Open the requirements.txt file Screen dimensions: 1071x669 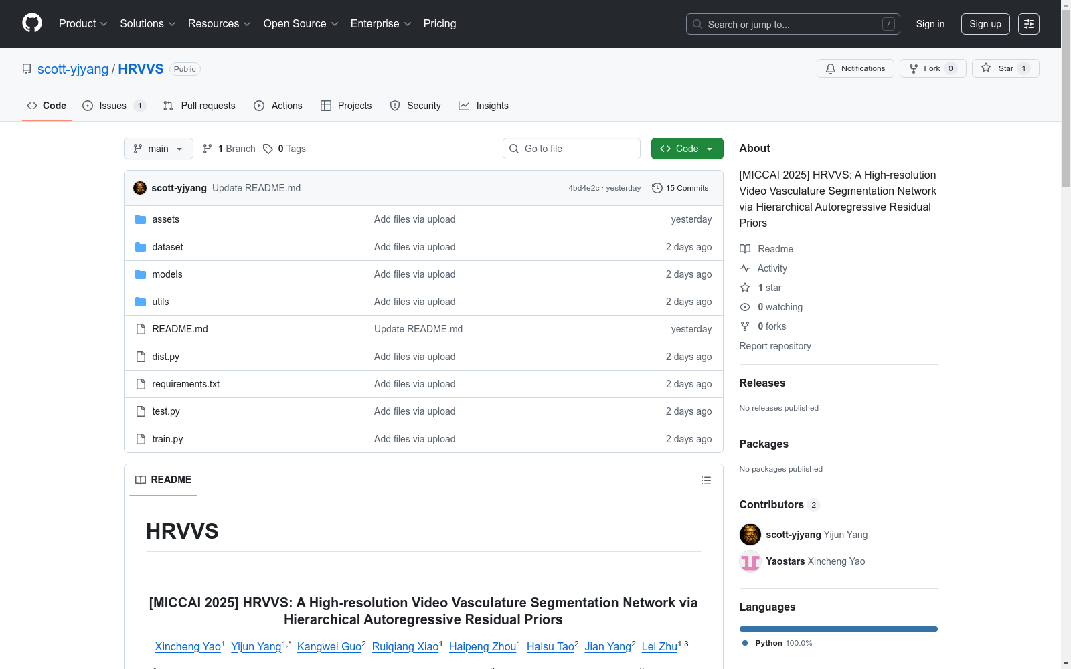[185, 384]
